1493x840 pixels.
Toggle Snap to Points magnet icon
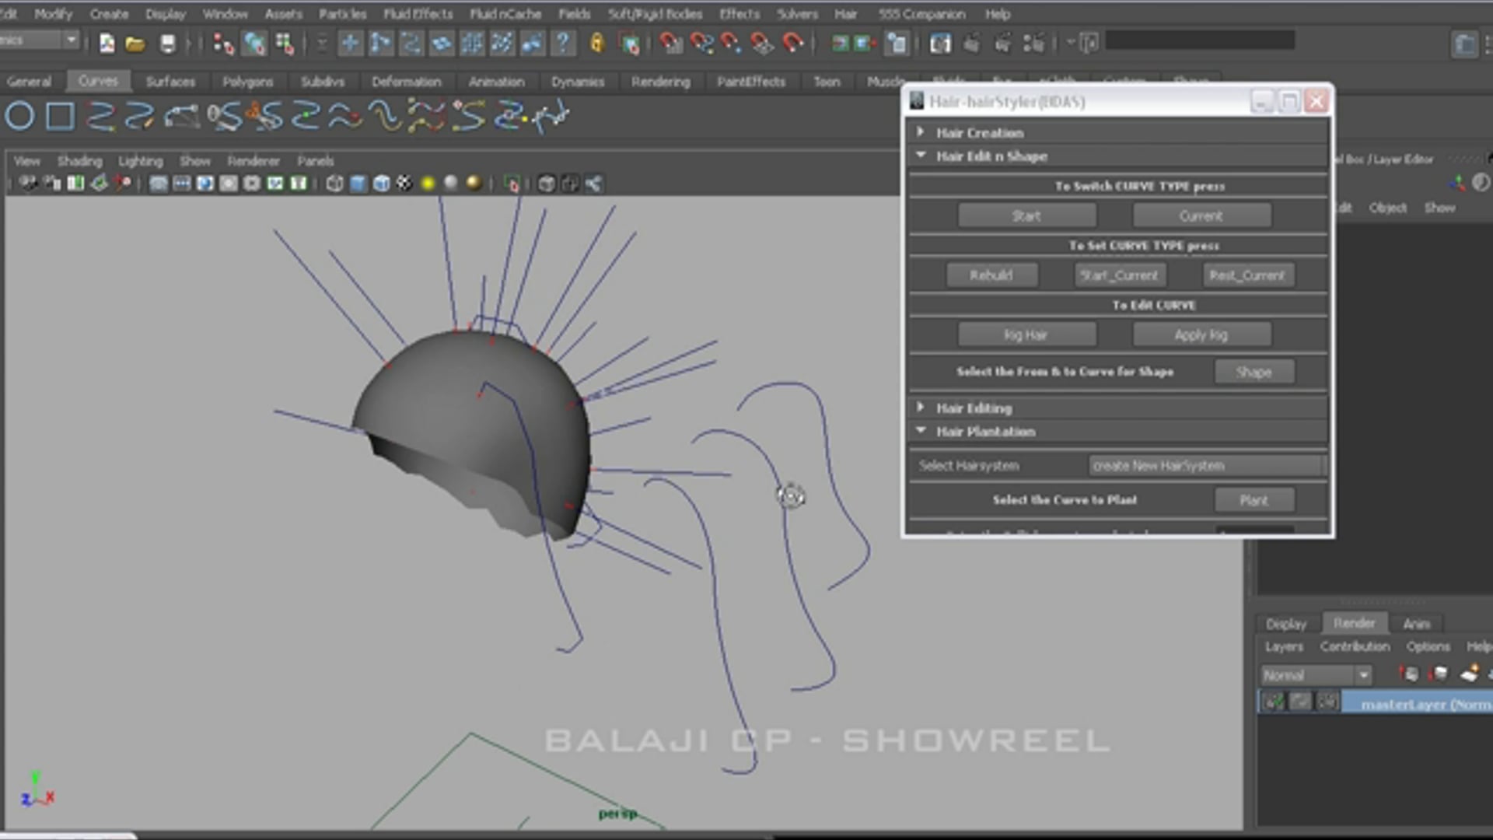click(x=731, y=44)
